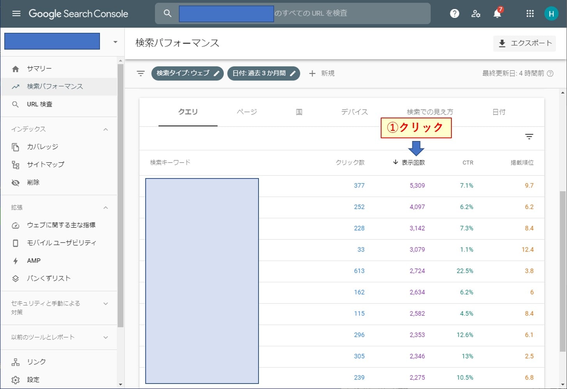
Task: Click the gear icon beside 設定
Action: click(16, 380)
